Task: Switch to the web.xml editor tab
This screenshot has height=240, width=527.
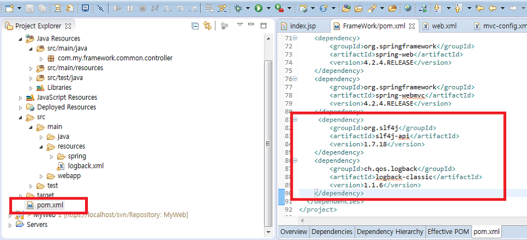Action: click(x=440, y=26)
